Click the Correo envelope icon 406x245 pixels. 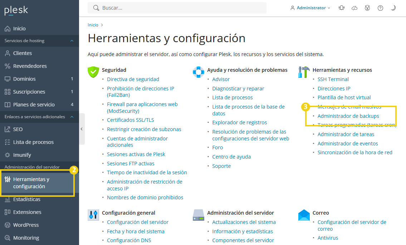304,214
